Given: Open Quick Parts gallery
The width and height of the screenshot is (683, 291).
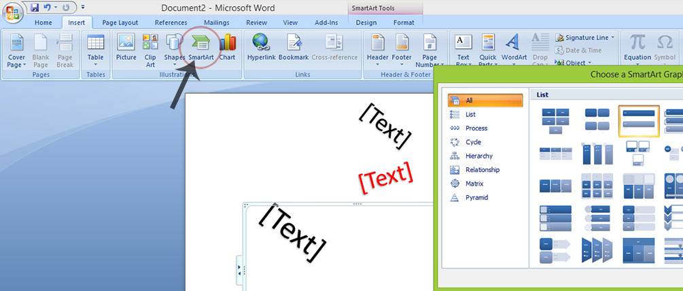Looking at the screenshot, I should pyautogui.click(x=488, y=50).
